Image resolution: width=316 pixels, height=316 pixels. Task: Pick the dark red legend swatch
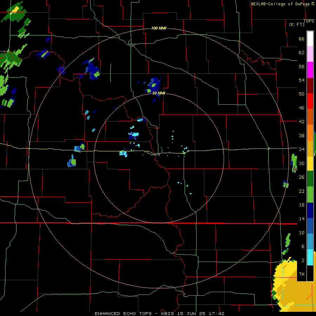coord(310,85)
